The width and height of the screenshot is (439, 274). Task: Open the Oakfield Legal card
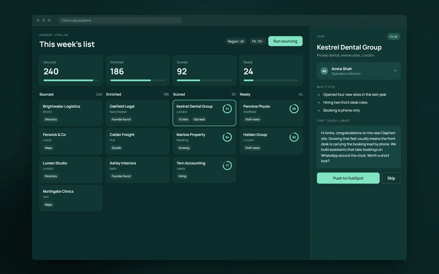[137, 113]
